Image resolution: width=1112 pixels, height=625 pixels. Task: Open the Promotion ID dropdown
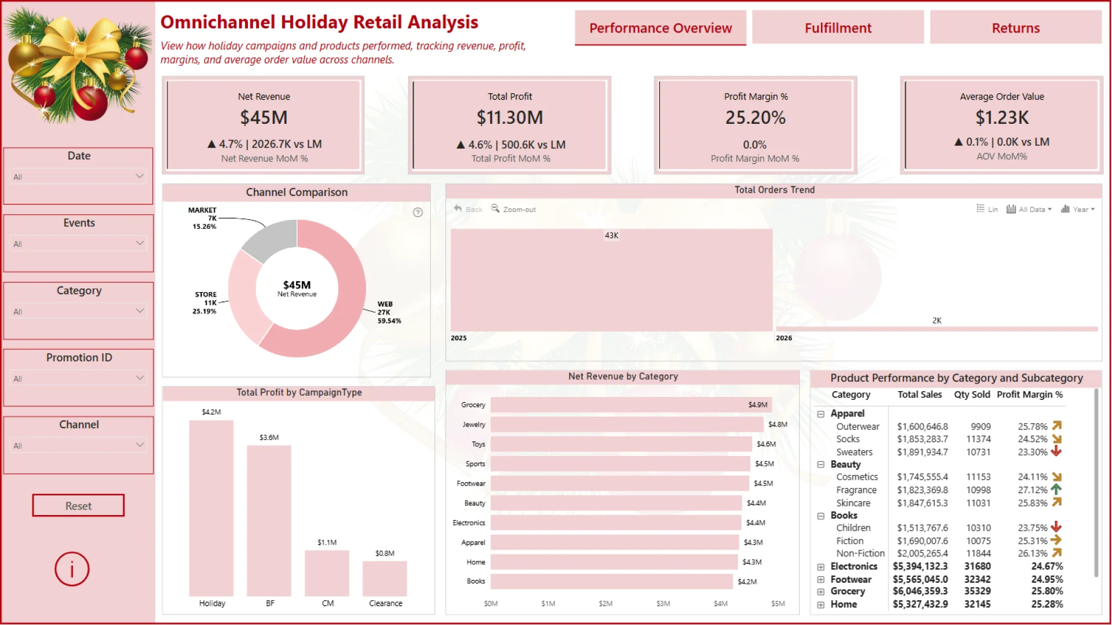[x=140, y=378]
